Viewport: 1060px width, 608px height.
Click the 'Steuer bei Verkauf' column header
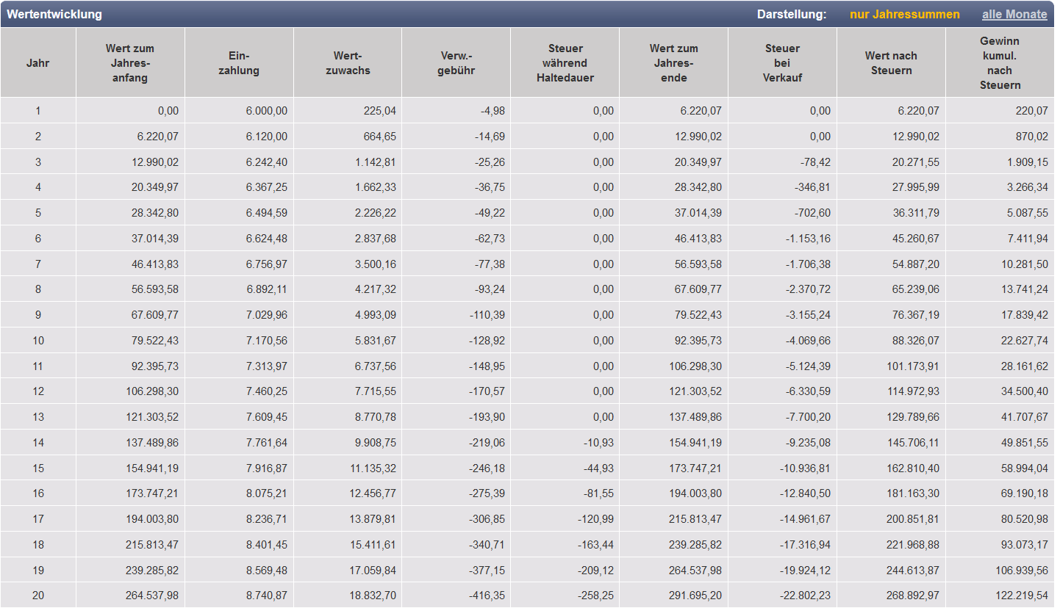coord(782,63)
